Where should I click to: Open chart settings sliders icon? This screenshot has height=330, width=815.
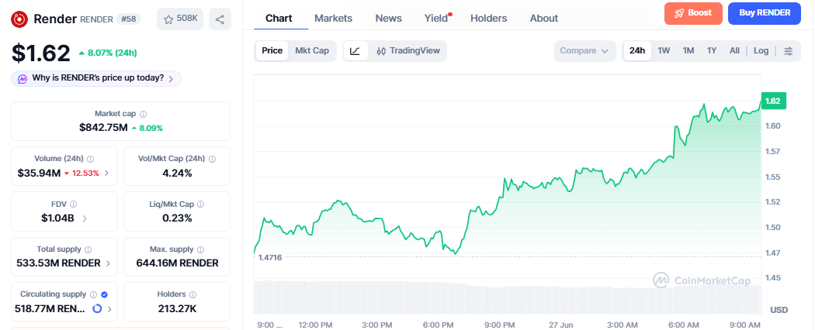pyautogui.click(x=789, y=51)
